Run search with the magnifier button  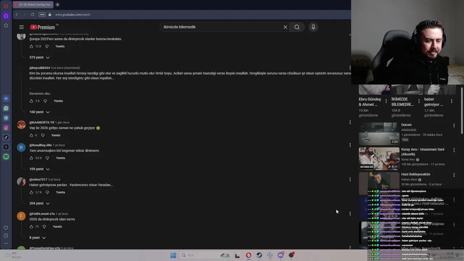(x=297, y=27)
